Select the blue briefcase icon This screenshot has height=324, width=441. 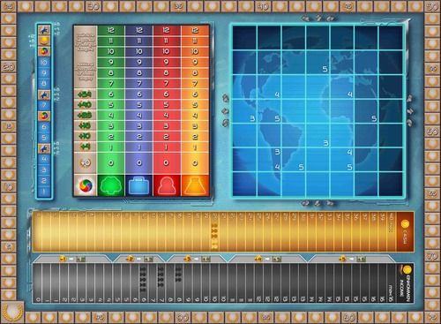pos(139,186)
